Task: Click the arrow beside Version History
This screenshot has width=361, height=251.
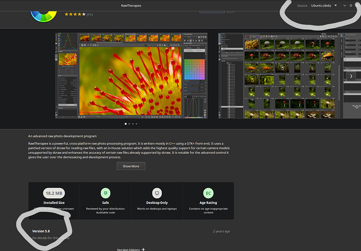Action: 143,249
